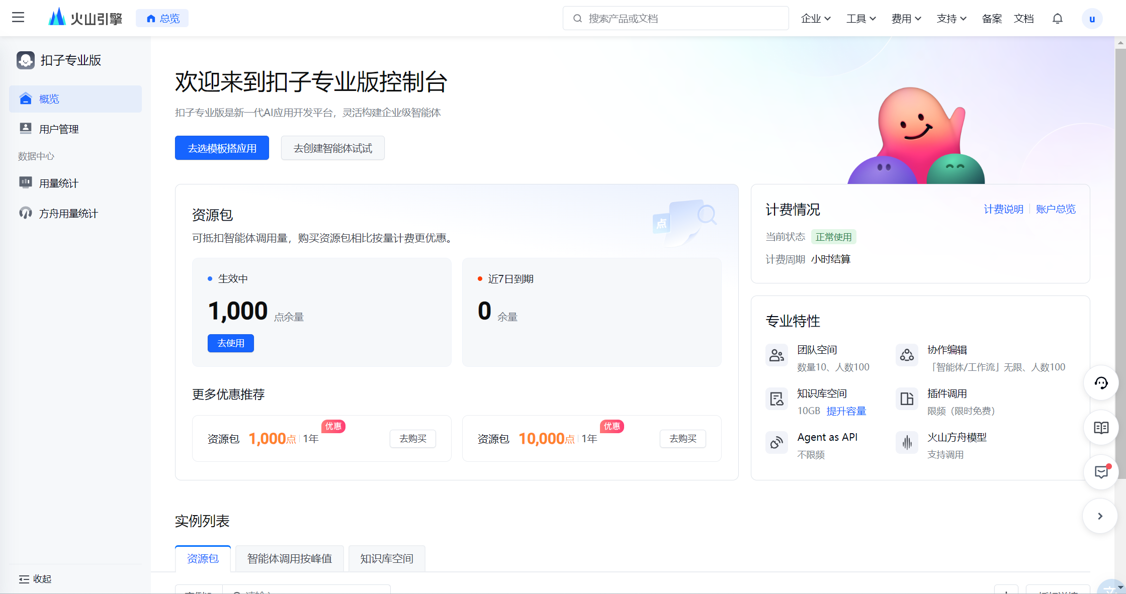The width and height of the screenshot is (1126, 594).
Task: Click the floating right-arrow collapse button
Action: (x=1100, y=516)
